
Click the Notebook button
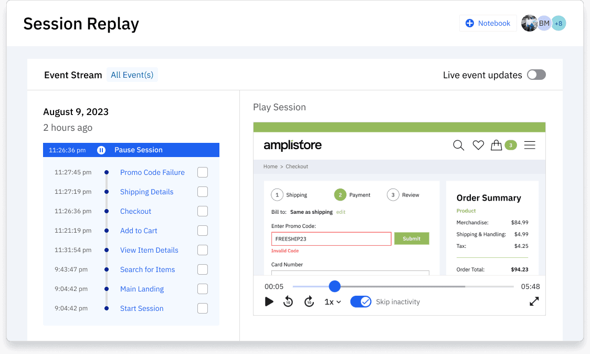488,23
